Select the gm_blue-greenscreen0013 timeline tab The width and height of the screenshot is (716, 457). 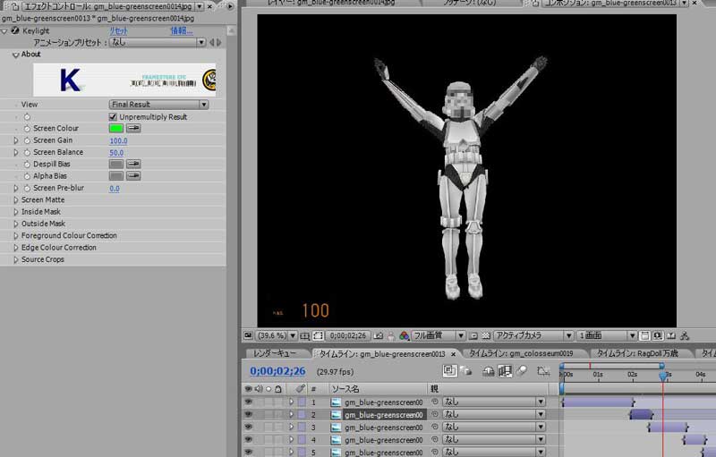[x=382, y=354]
